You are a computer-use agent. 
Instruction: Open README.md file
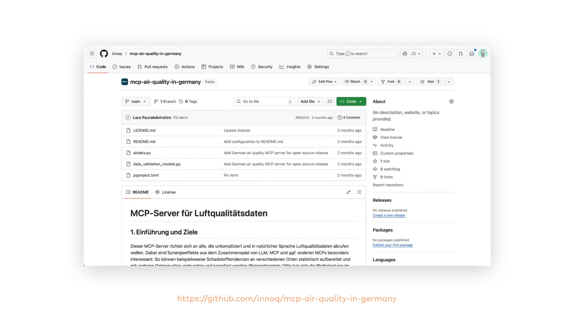tap(144, 141)
